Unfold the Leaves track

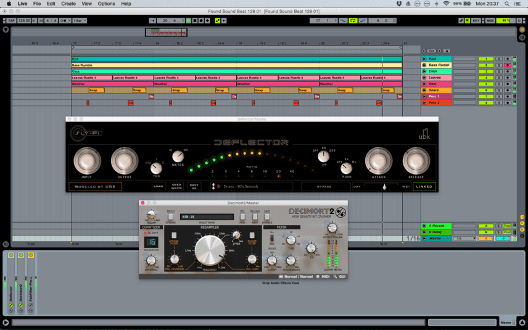pos(424,78)
